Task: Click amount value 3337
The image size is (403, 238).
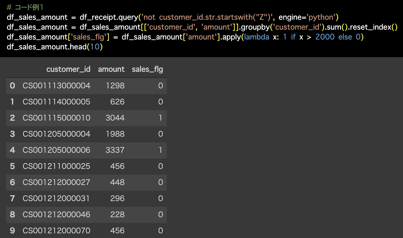Action: click(x=115, y=150)
